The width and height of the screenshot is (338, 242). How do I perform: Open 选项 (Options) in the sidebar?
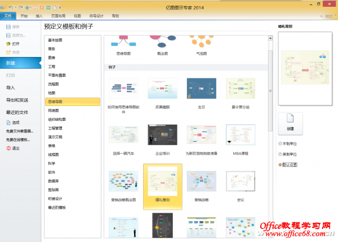point(13,122)
